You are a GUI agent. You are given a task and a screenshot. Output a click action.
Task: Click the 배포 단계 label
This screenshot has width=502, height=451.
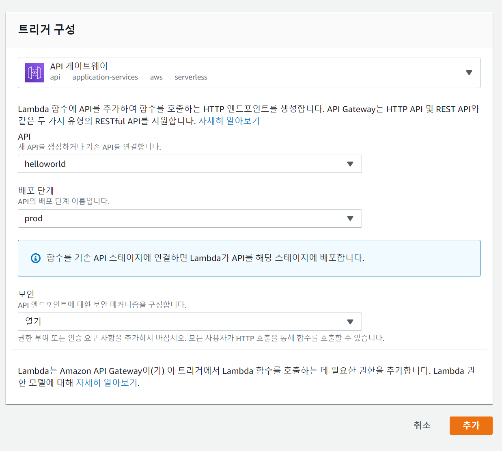pyautogui.click(x=36, y=191)
